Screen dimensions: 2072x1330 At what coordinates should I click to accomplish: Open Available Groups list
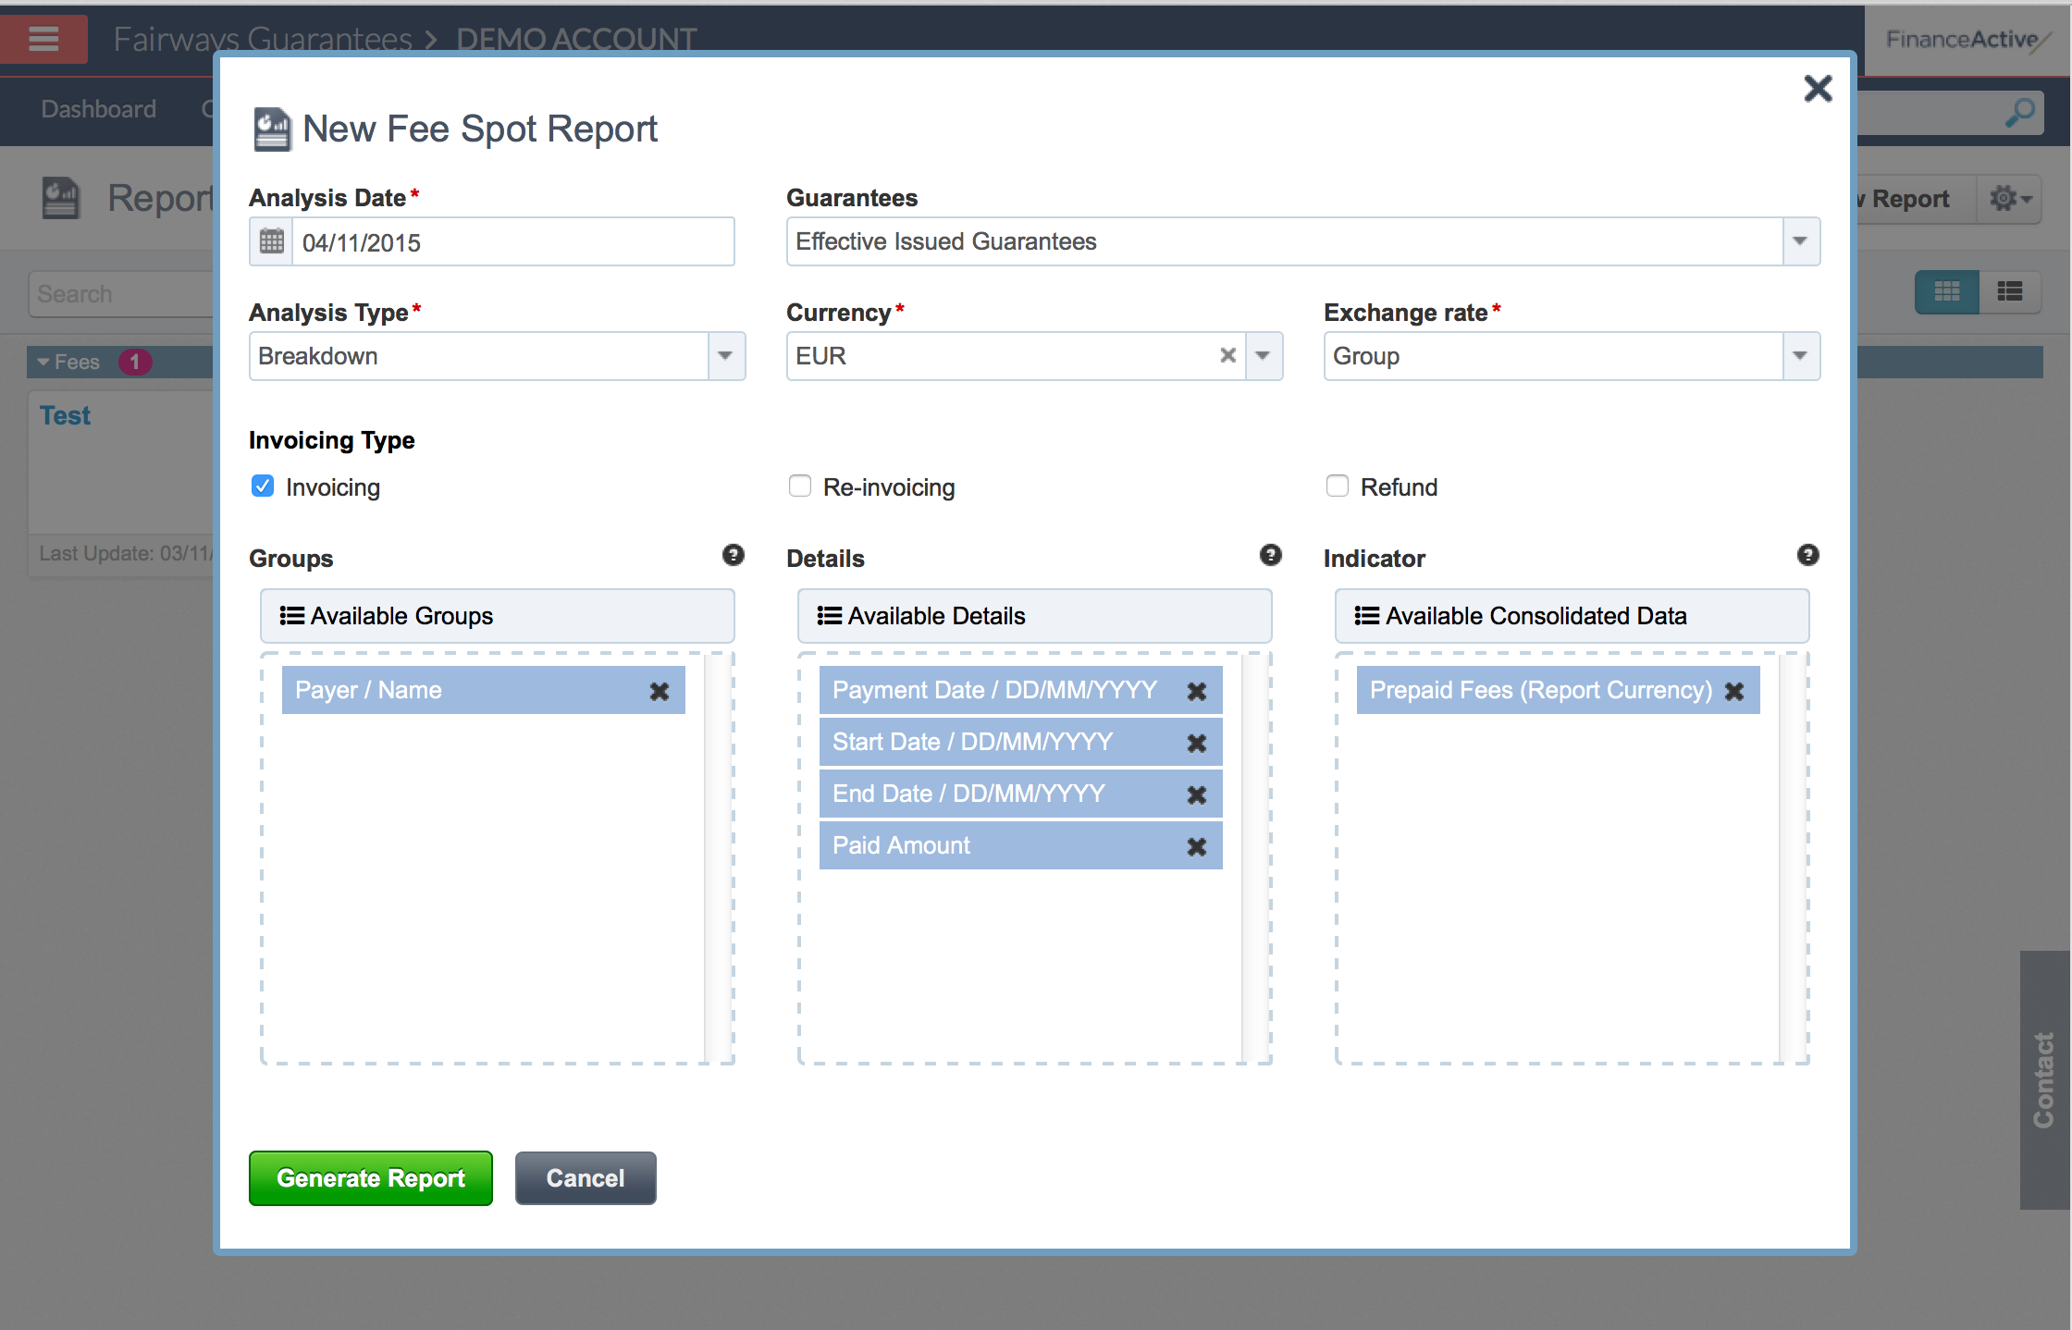click(x=497, y=616)
